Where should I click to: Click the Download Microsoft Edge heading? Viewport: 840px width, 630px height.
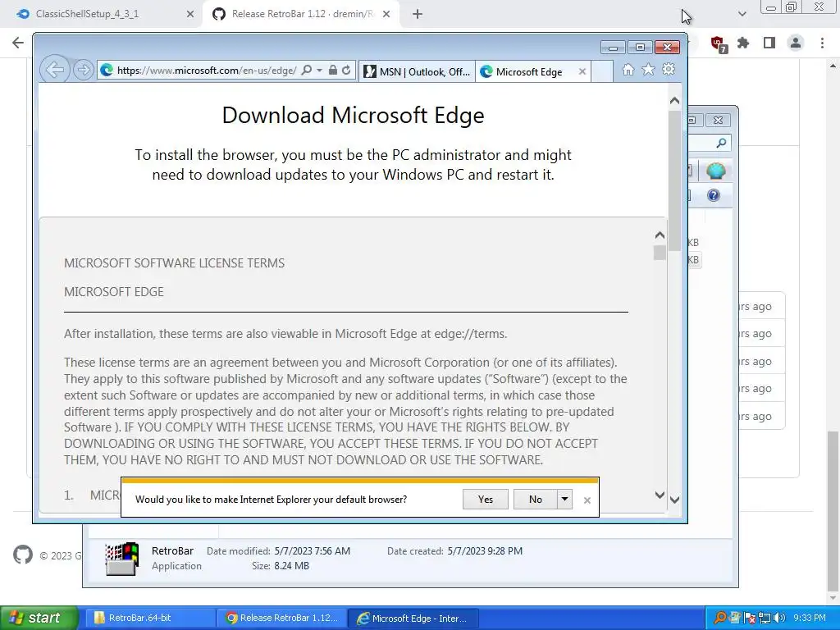pos(353,115)
